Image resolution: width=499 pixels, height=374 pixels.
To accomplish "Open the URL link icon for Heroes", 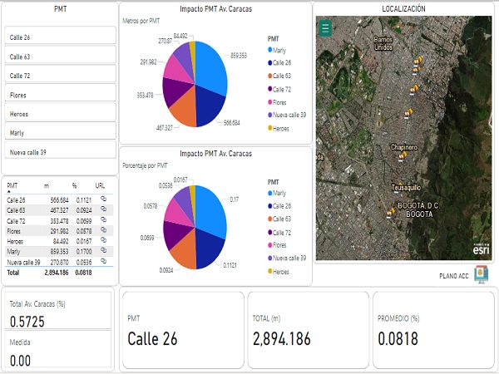I will coord(103,240).
